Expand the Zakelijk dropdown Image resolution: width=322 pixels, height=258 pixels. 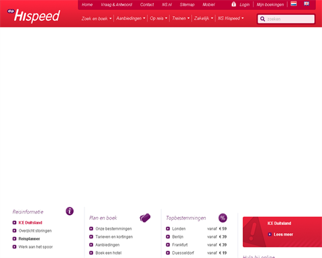[203, 18]
